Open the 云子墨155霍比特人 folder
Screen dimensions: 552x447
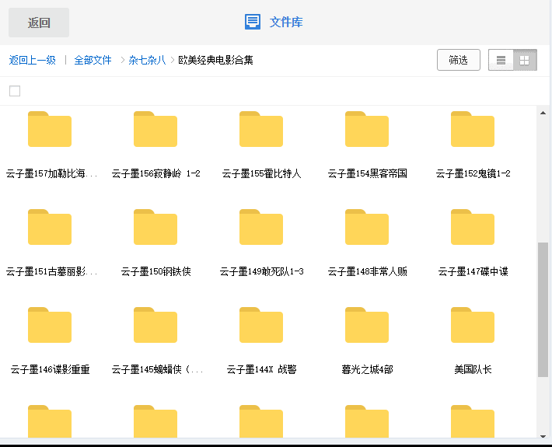tap(261, 130)
